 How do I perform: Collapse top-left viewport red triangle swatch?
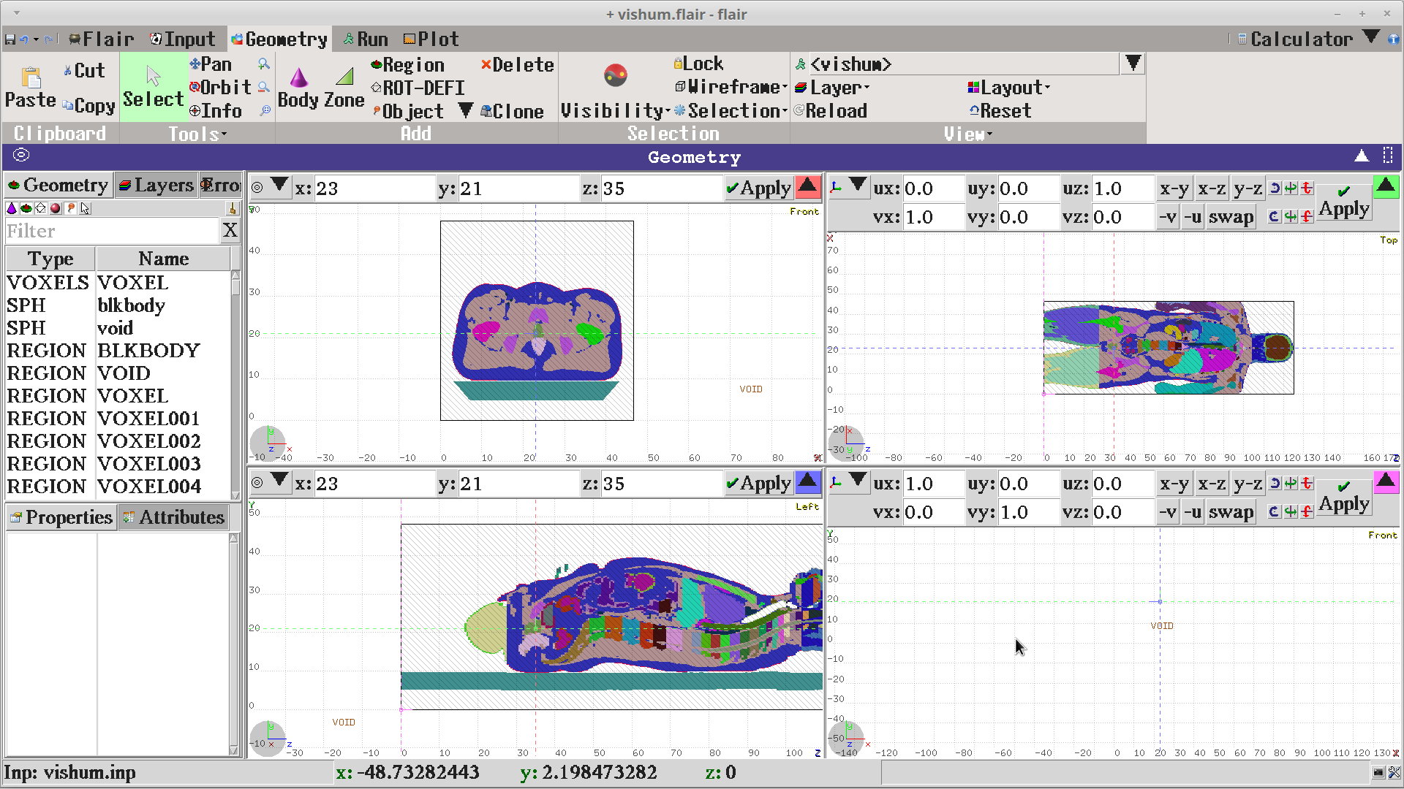[807, 187]
